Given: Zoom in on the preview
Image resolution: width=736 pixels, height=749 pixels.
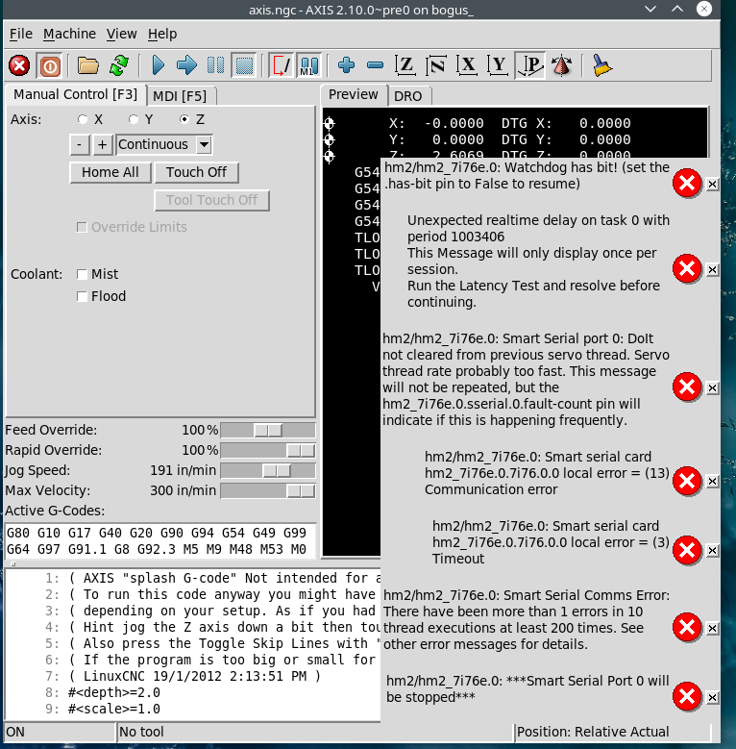Looking at the screenshot, I should [346, 65].
